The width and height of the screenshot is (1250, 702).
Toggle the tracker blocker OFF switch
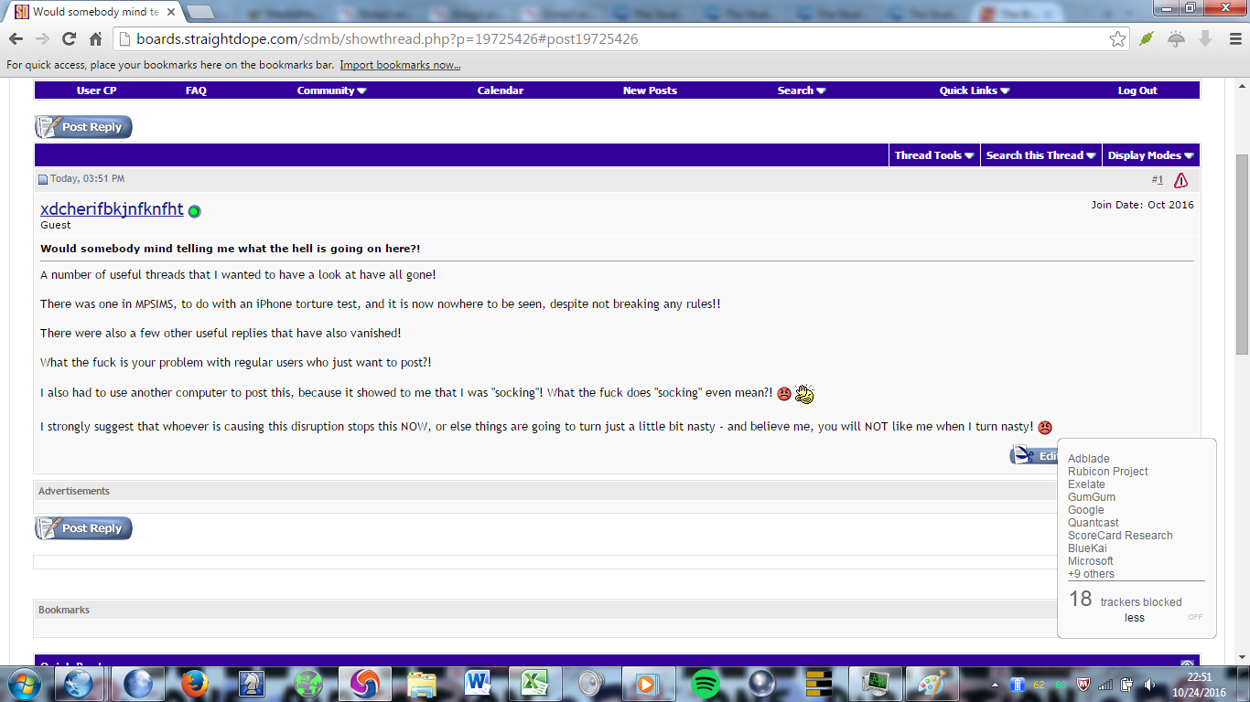pyautogui.click(x=1195, y=617)
